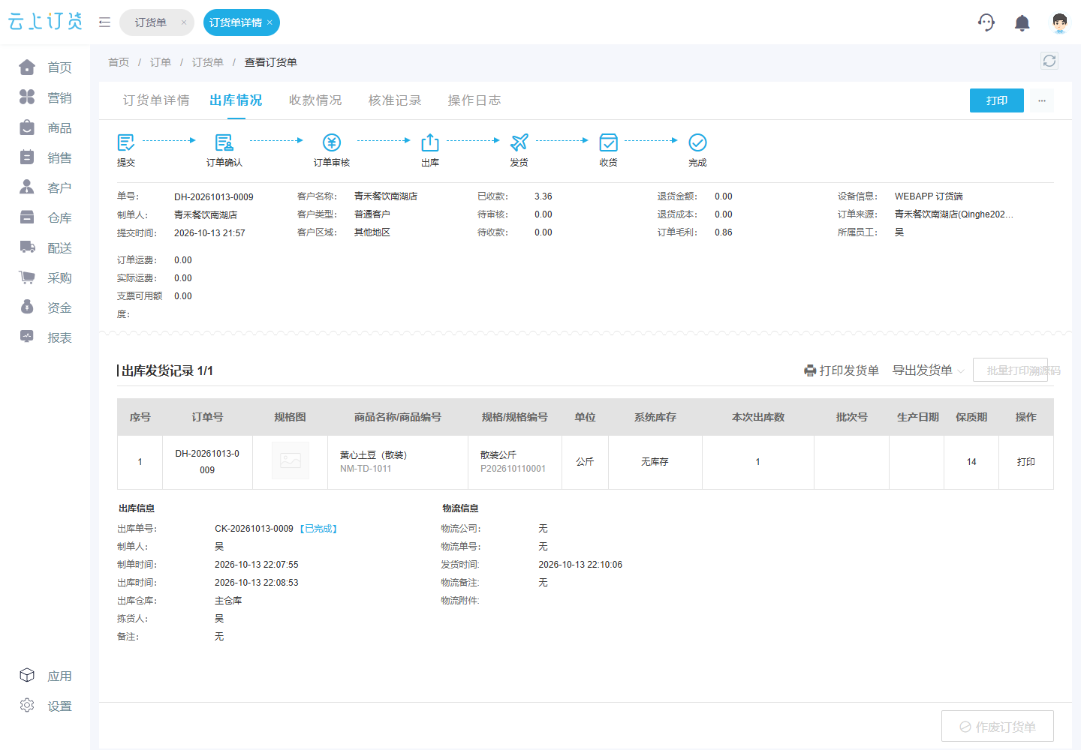Click the 发货 step icon
The image size is (1081, 750).
click(x=519, y=142)
